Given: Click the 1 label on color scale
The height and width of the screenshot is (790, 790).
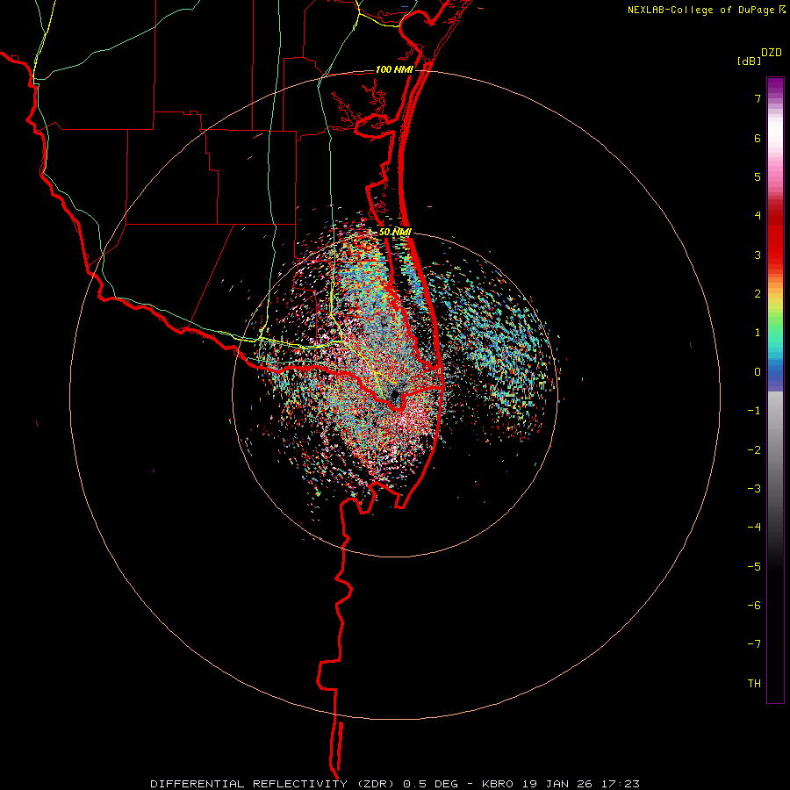Looking at the screenshot, I should 758,333.
